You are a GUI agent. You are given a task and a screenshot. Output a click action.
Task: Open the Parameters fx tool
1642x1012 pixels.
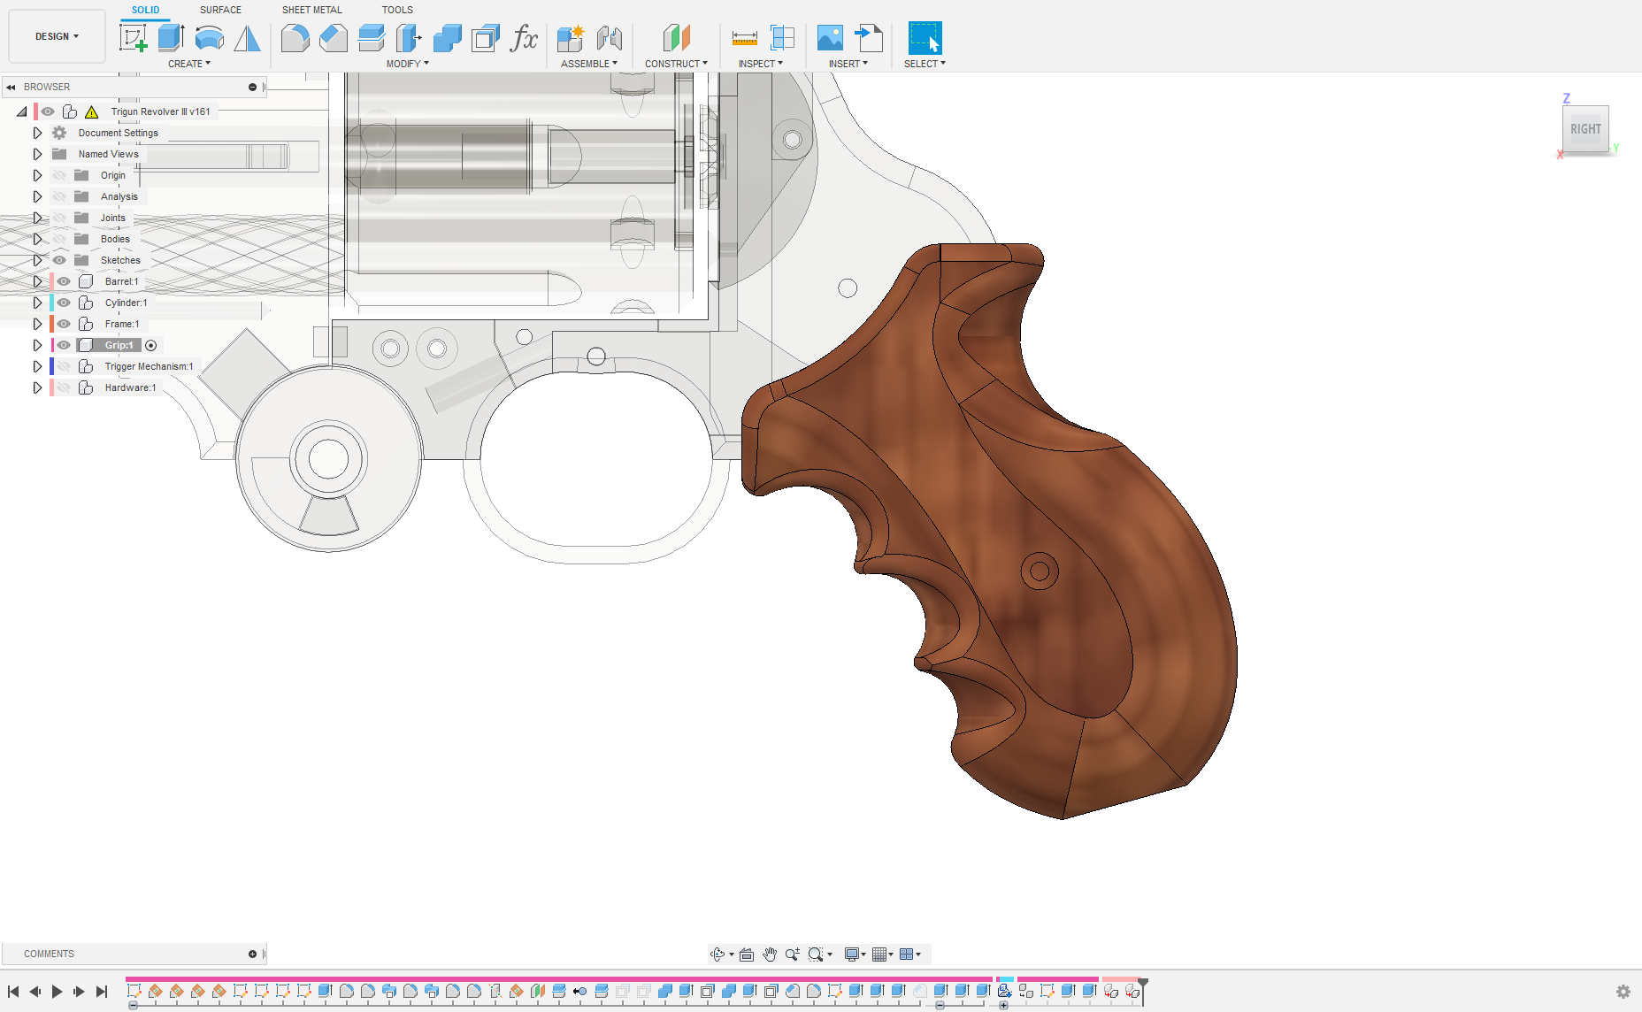[524, 38]
